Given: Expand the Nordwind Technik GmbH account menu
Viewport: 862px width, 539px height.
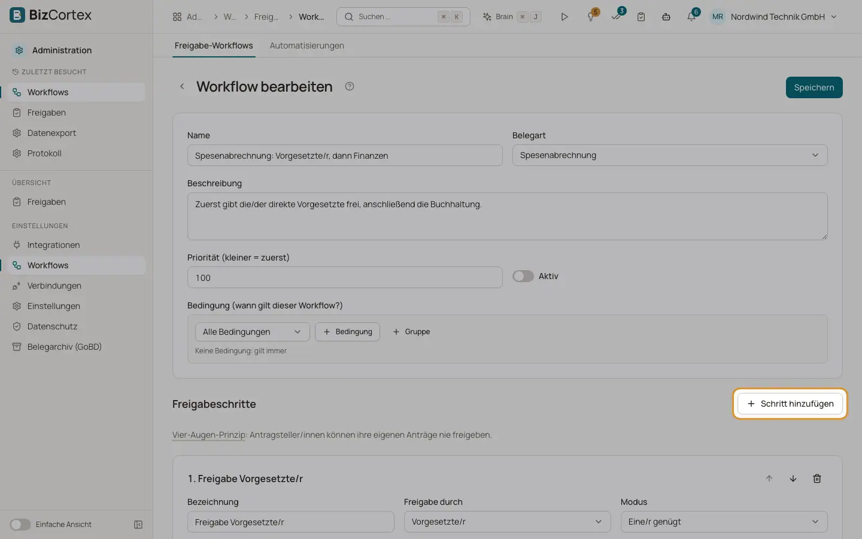Looking at the screenshot, I should point(774,17).
